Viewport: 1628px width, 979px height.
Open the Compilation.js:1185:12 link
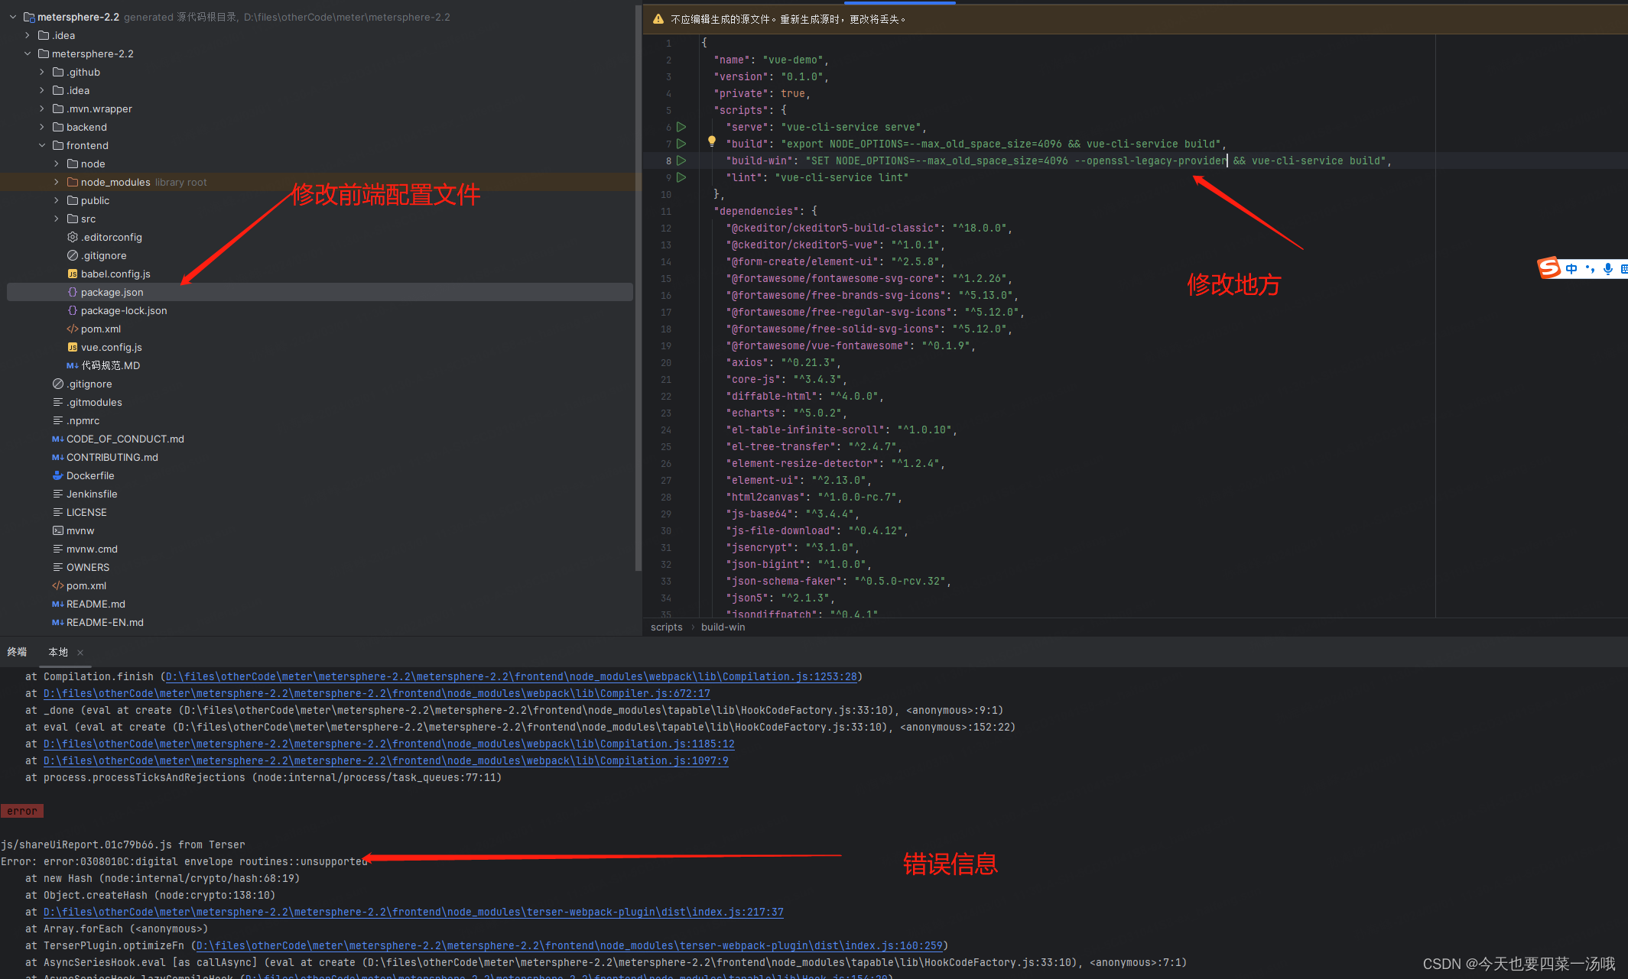(389, 744)
